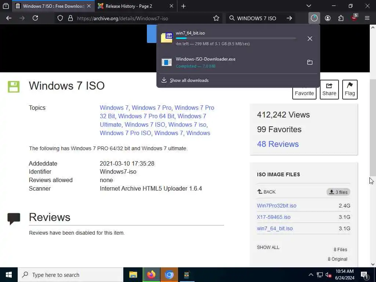The image size is (376, 282).
Task: Open Chrome from taskbar
Action: click(x=169, y=275)
